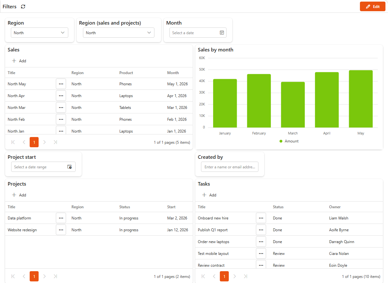
Task: Go to next page in Projects list
Action: (45, 276)
